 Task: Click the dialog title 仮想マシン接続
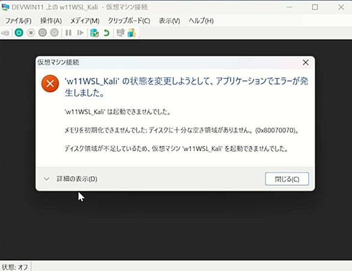pos(58,62)
